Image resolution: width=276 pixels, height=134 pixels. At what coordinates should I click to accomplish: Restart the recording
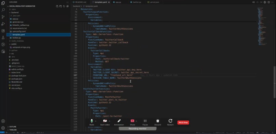171,122
